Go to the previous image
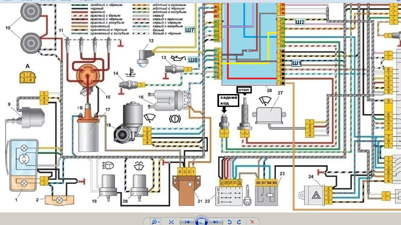Viewport: 401px width, 225px height. (187, 222)
